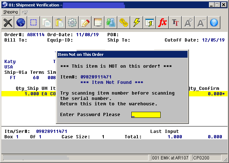Click the city name Katy
This screenshot has width=229, height=163.
coord(10,62)
